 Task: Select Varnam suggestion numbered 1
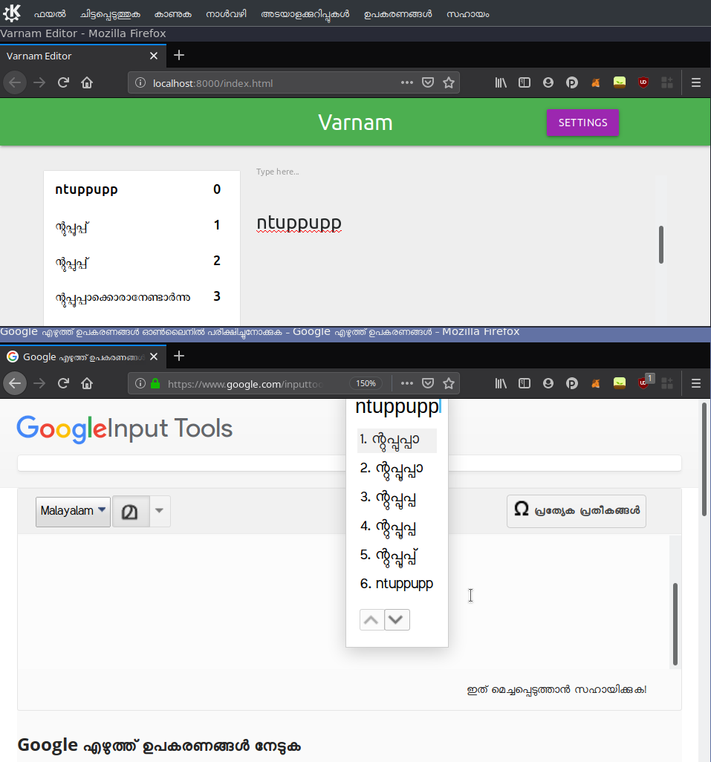click(142, 225)
